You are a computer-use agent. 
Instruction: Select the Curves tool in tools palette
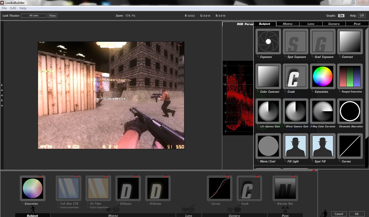[350, 146]
